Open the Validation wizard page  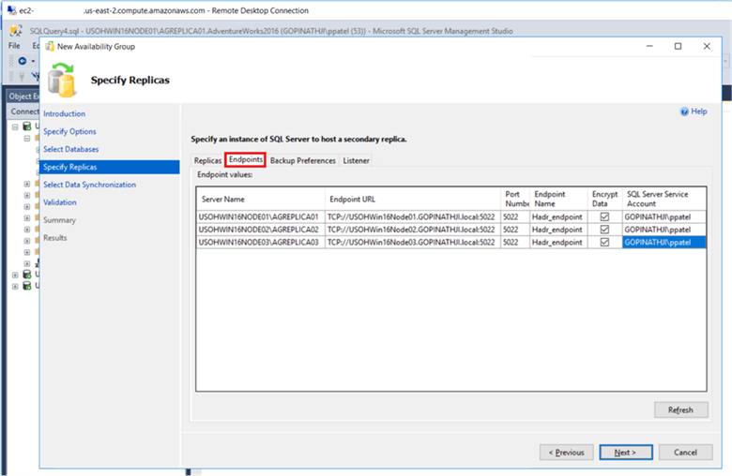click(x=60, y=202)
